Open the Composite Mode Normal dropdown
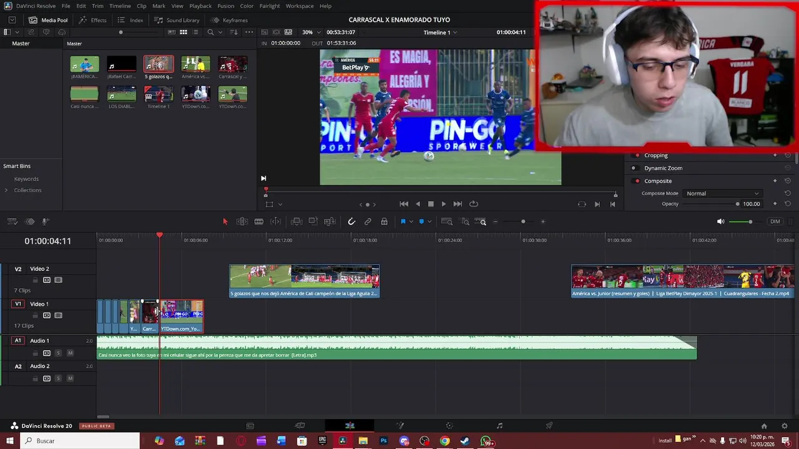This screenshot has width=799, height=449. [722, 193]
